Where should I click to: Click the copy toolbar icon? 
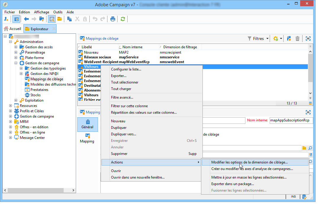tap(69, 19)
